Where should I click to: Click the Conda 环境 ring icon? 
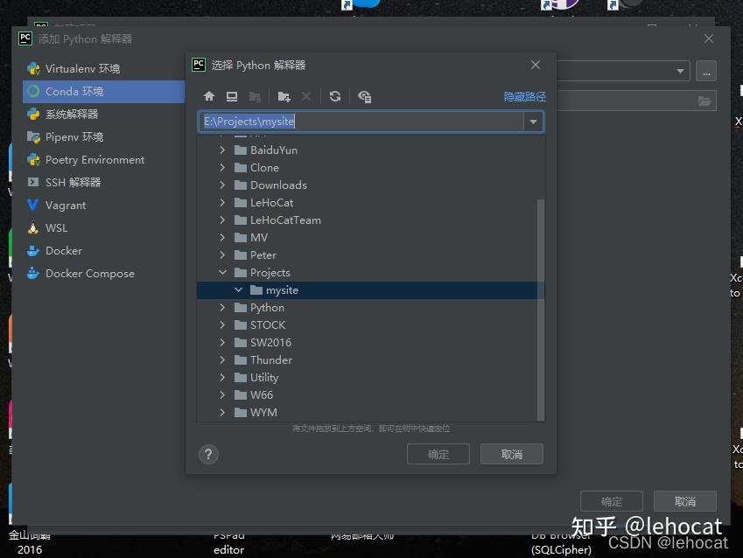pos(33,91)
